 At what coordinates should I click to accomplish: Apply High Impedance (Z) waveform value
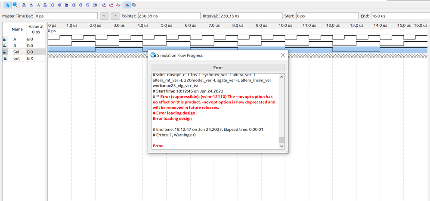coord(45,5)
